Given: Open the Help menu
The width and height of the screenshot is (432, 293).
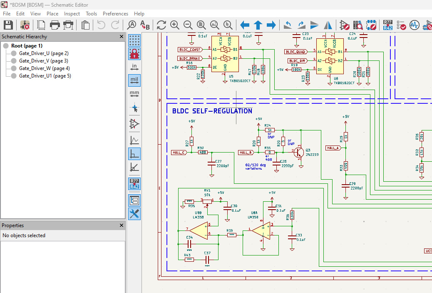Looking at the screenshot, I should [139, 13].
